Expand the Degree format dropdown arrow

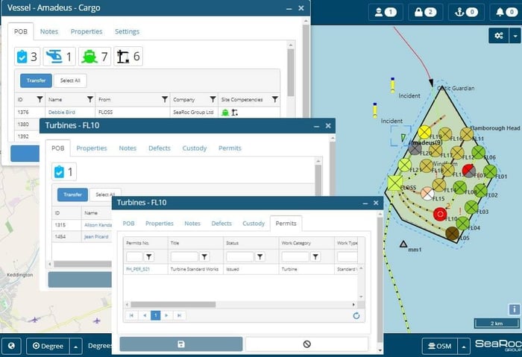click(76, 347)
